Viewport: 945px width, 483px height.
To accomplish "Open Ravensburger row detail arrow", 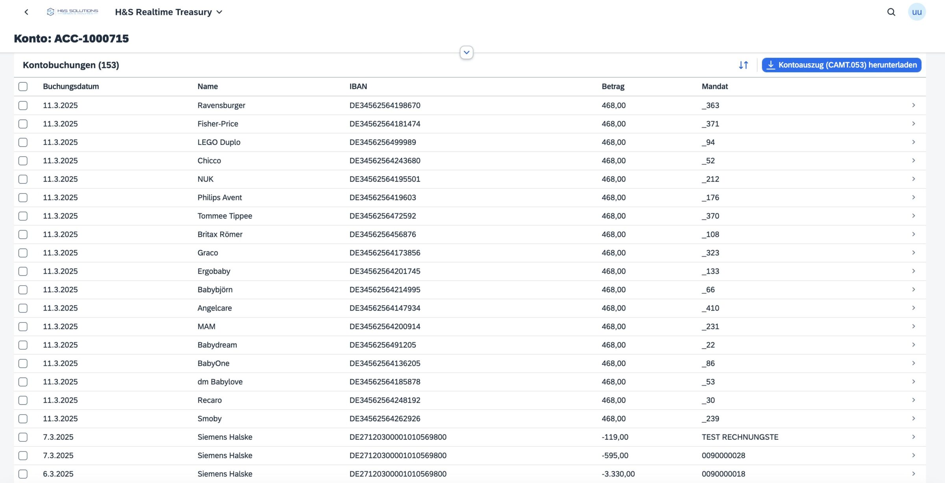I will point(913,105).
